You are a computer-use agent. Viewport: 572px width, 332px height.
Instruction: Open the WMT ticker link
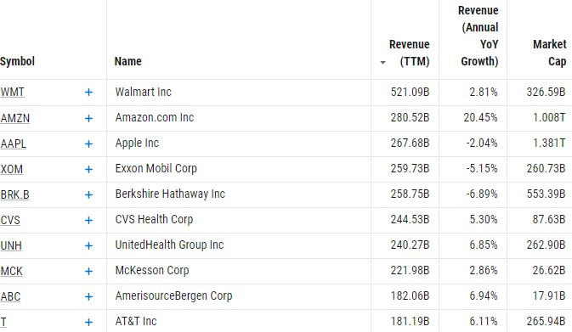tap(12, 93)
